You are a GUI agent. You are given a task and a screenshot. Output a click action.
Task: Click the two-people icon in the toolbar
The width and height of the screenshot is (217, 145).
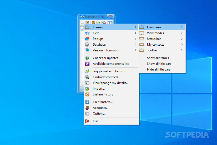tap(93, 22)
